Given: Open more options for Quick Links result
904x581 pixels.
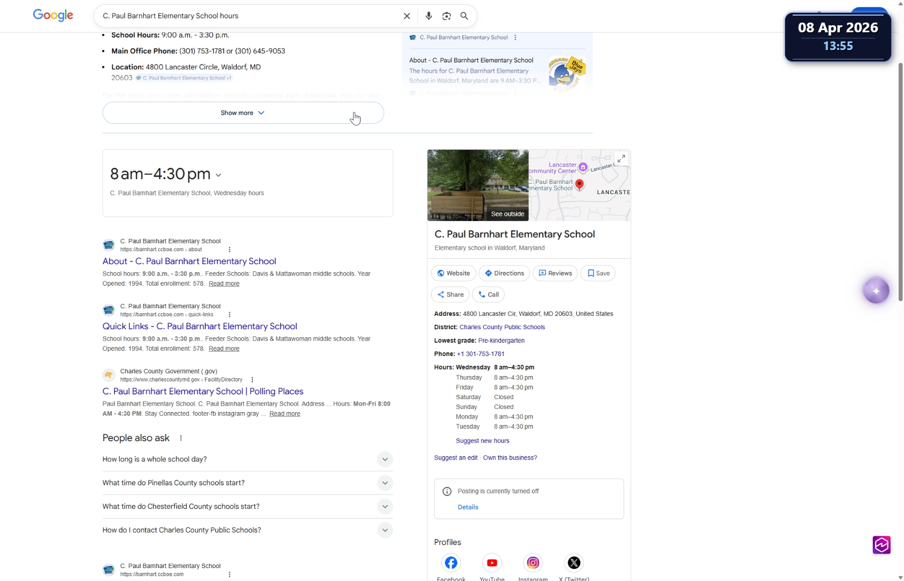Looking at the screenshot, I should pos(230,315).
